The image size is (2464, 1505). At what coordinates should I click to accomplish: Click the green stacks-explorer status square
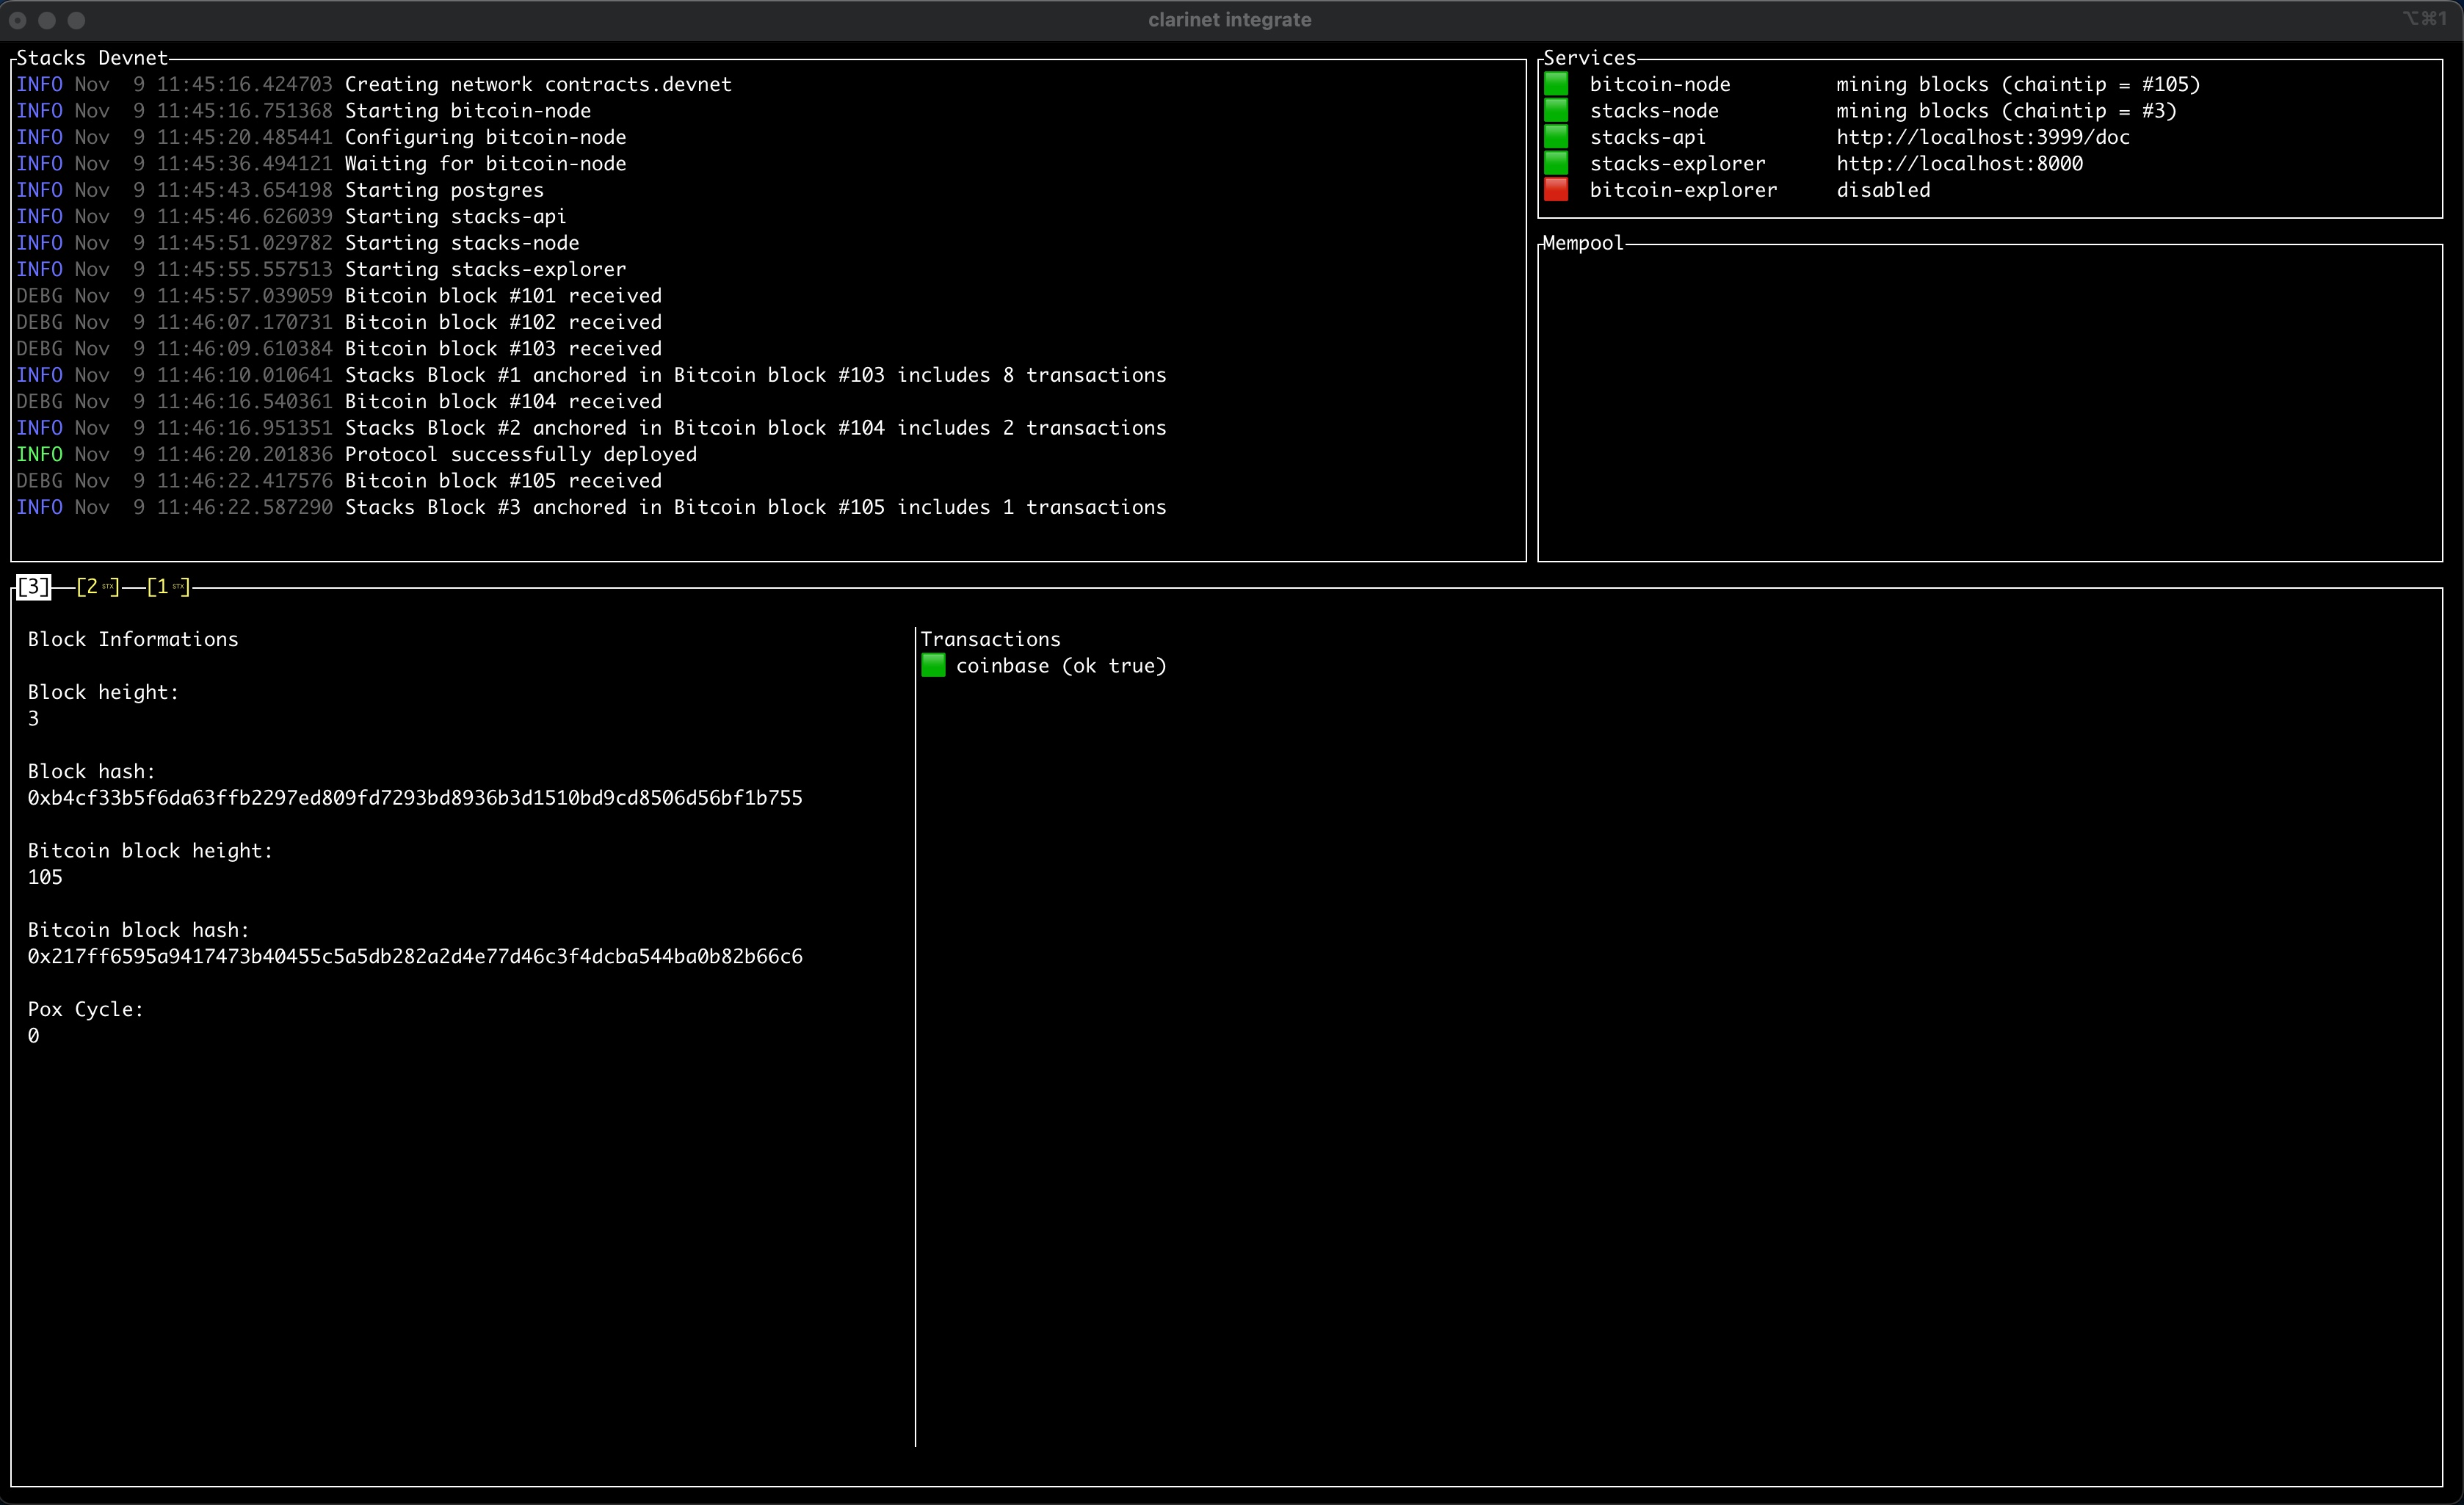1555,163
